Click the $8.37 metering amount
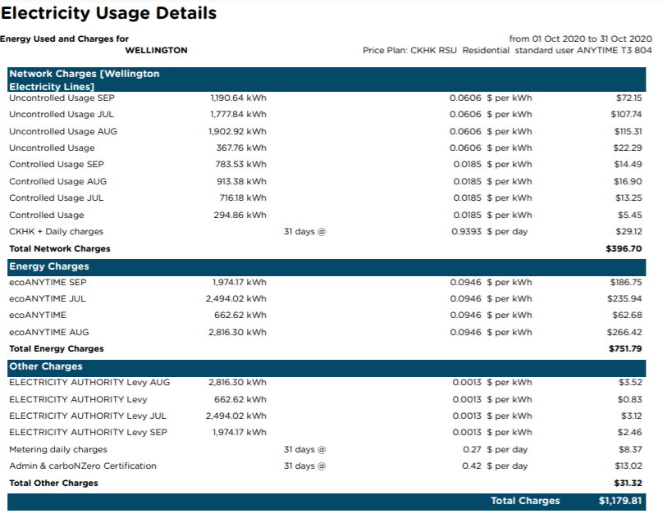This screenshot has height=518, width=672. click(x=630, y=449)
